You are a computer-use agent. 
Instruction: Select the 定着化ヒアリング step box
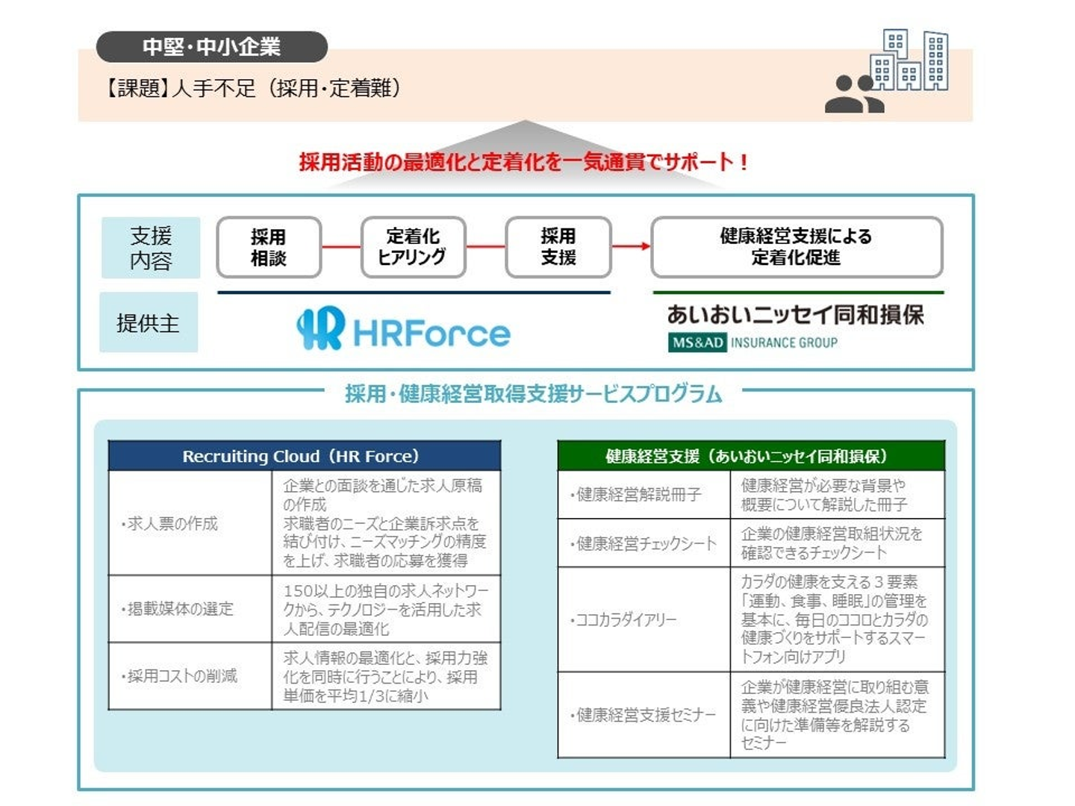(413, 247)
